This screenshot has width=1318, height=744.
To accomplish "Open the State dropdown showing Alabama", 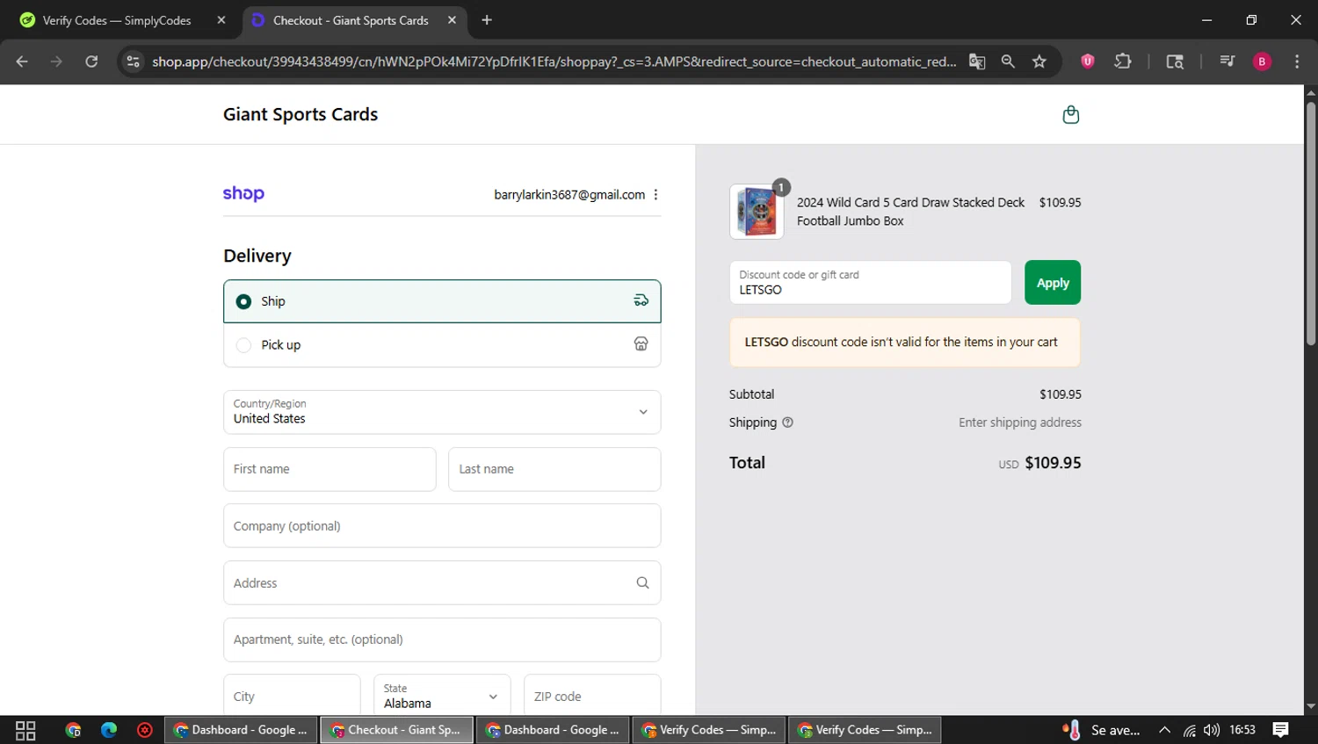I will (442, 697).
